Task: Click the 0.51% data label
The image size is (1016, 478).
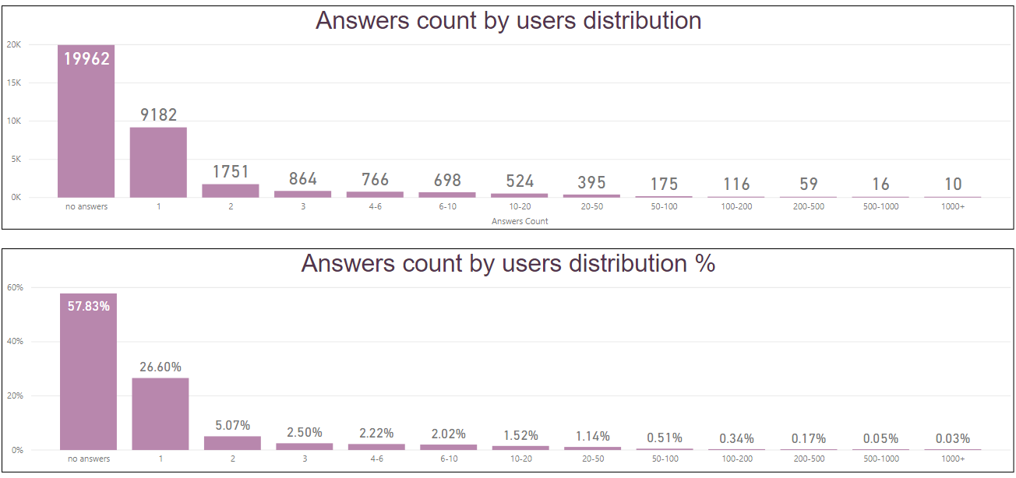Action: pos(665,438)
